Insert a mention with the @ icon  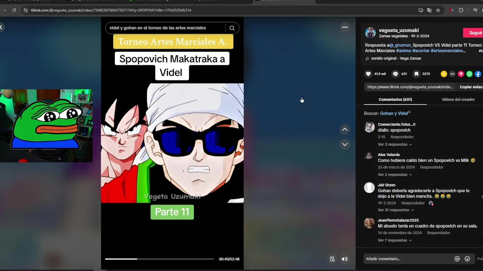point(457,259)
